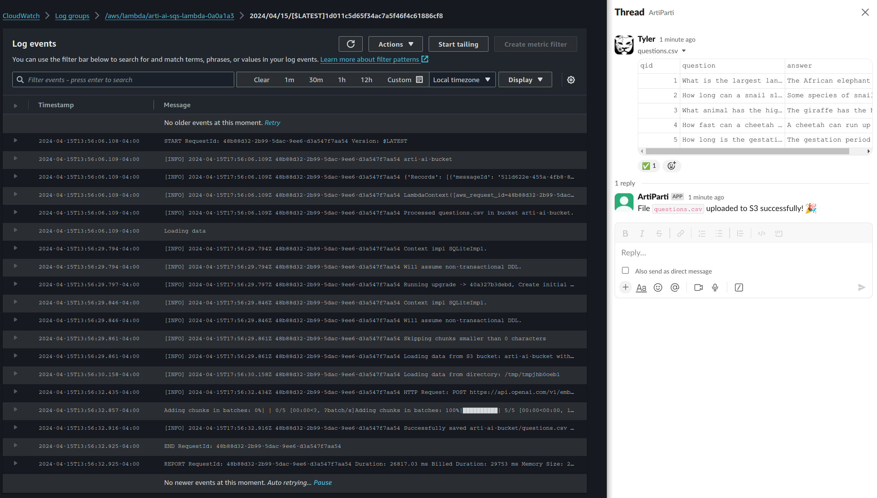Image resolution: width=877 pixels, height=498 pixels.
Task: Record a video clip
Action: (x=698, y=287)
